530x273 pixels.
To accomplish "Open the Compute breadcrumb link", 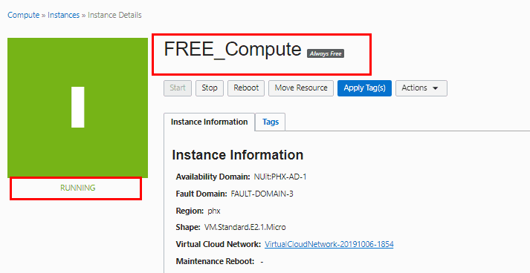I will pos(23,15).
